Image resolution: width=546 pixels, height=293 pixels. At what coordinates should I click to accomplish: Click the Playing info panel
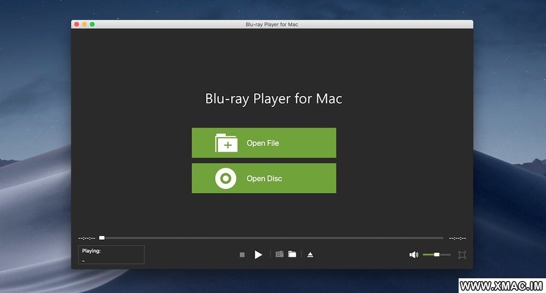click(x=111, y=254)
